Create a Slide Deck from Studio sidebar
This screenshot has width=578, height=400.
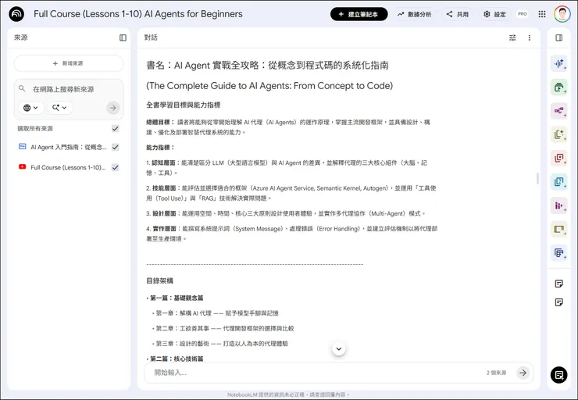(x=559, y=229)
